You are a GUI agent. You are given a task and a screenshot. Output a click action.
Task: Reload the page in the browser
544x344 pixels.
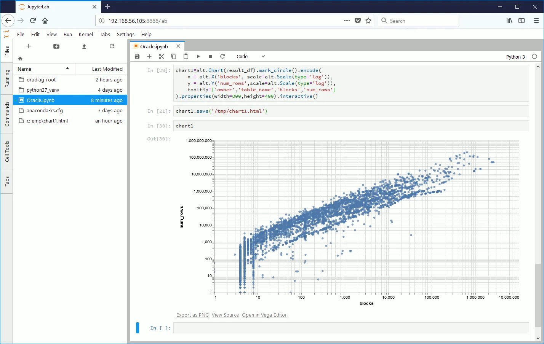click(33, 21)
